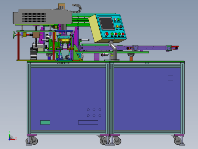Select the orange support leg under the conveyor
The width and height of the screenshot is (198, 149).
tap(131, 58)
